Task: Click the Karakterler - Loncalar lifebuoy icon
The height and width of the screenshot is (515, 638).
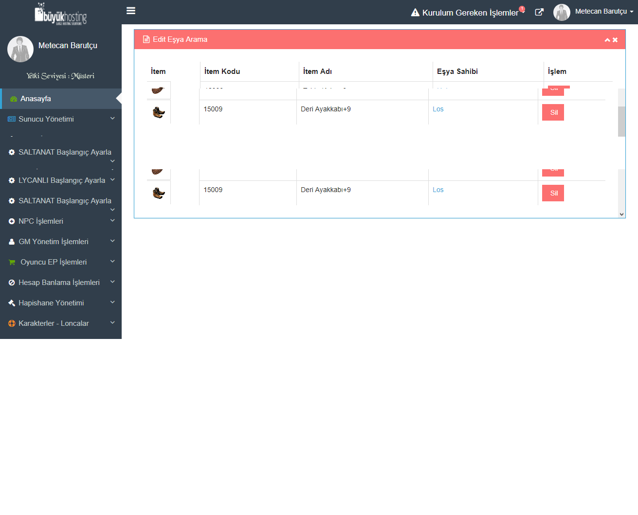Action: 12,323
